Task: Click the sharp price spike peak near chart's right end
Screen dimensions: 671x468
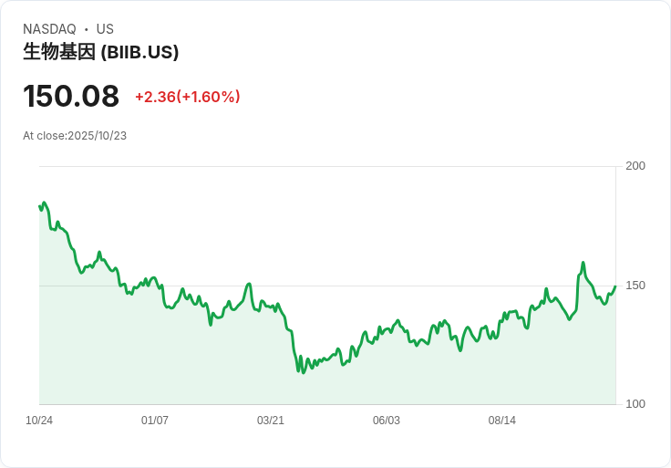Action: (x=583, y=263)
